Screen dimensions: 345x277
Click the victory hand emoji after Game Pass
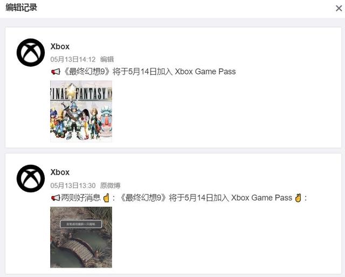tap(298, 198)
